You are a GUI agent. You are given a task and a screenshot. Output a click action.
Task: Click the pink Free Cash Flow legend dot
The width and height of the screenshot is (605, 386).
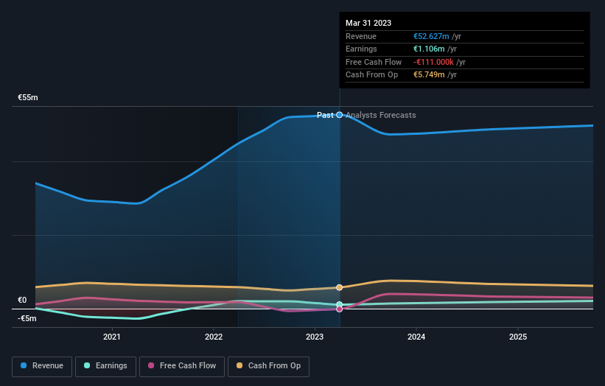point(151,365)
